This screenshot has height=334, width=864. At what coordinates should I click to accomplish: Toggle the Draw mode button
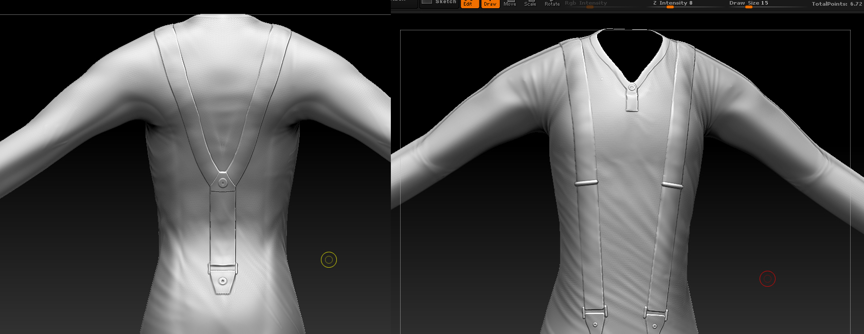(x=490, y=4)
